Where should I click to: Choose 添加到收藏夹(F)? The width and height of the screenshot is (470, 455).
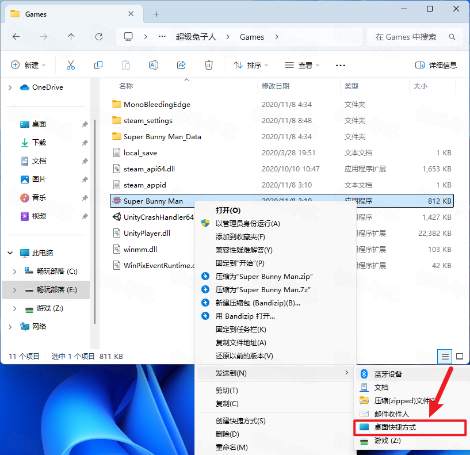[240, 237]
